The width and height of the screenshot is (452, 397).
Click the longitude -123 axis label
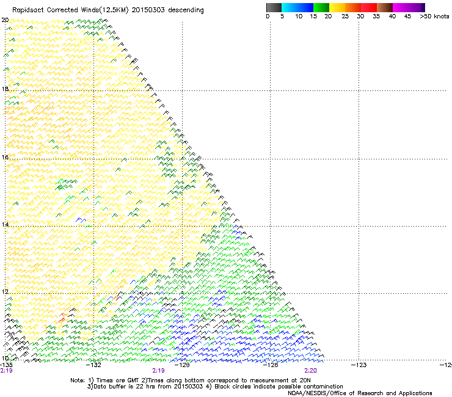coord(359,365)
